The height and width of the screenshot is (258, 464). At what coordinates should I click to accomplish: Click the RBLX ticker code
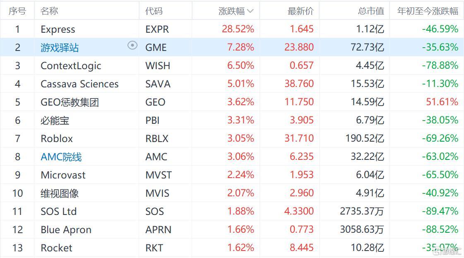coord(157,138)
